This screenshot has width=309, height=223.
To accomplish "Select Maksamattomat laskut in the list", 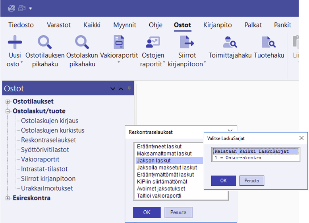I will point(164,154).
